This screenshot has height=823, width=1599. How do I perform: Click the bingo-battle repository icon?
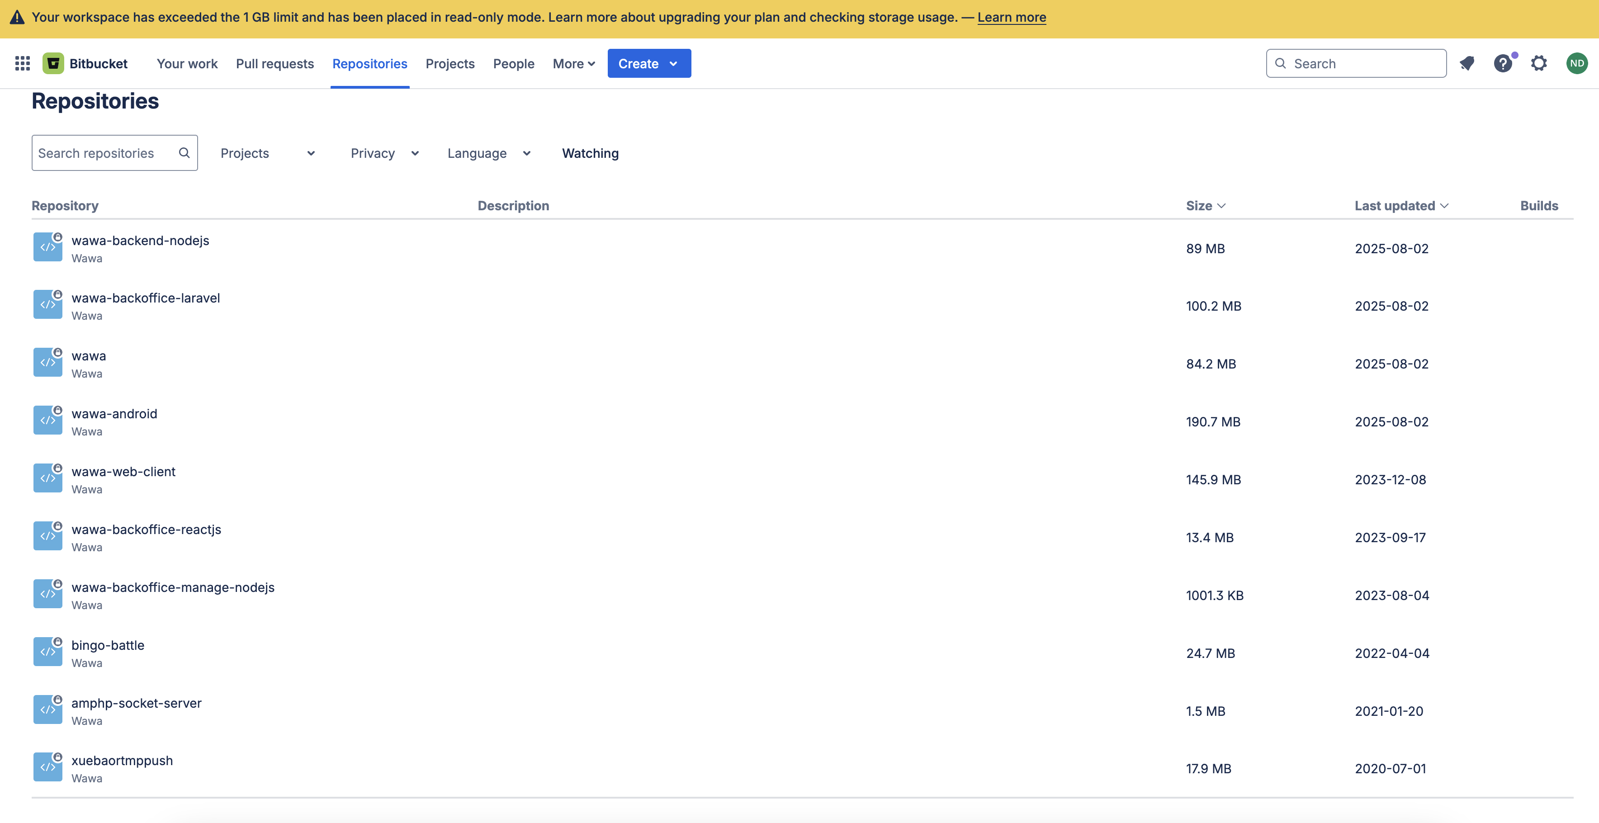[48, 652]
